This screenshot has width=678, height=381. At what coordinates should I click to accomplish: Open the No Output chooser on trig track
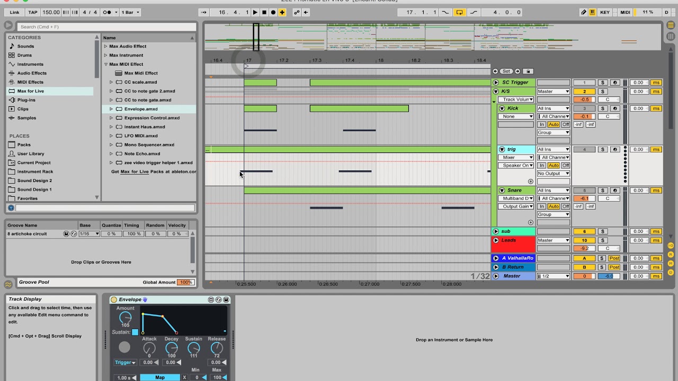[x=554, y=173]
